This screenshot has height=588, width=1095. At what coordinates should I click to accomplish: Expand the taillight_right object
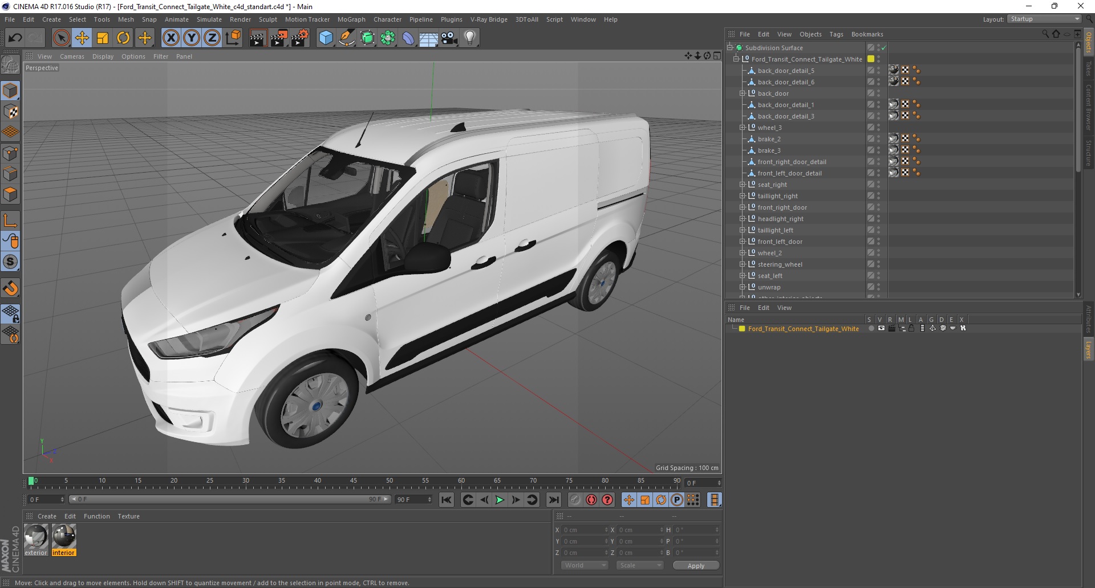click(x=743, y=196)
